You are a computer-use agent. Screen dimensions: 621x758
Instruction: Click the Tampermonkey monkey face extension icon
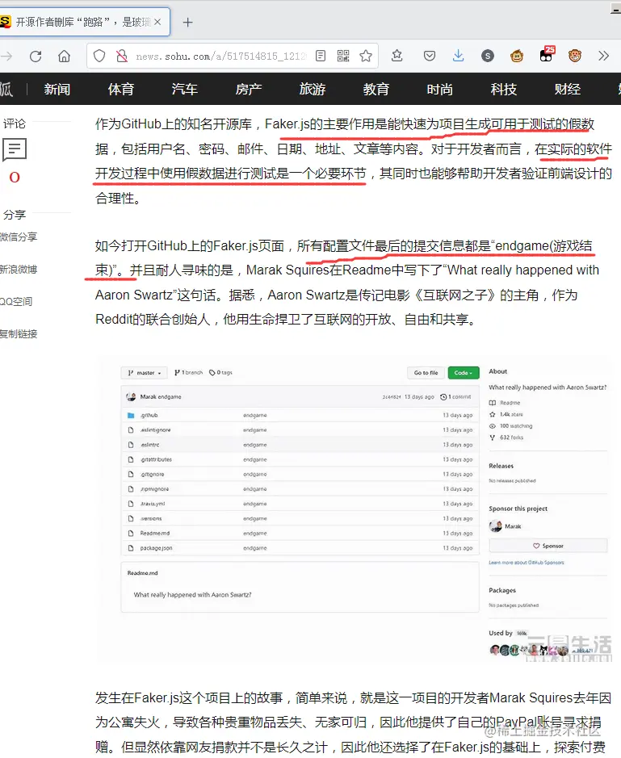click(x=517, y=56)
